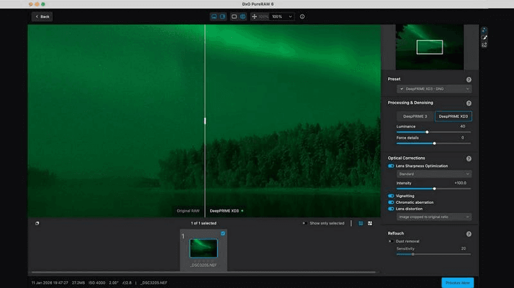Toggle Chromatic aberration correction
Image resolution: width=514 pixels, height=288 pixels.
[391, 203]
